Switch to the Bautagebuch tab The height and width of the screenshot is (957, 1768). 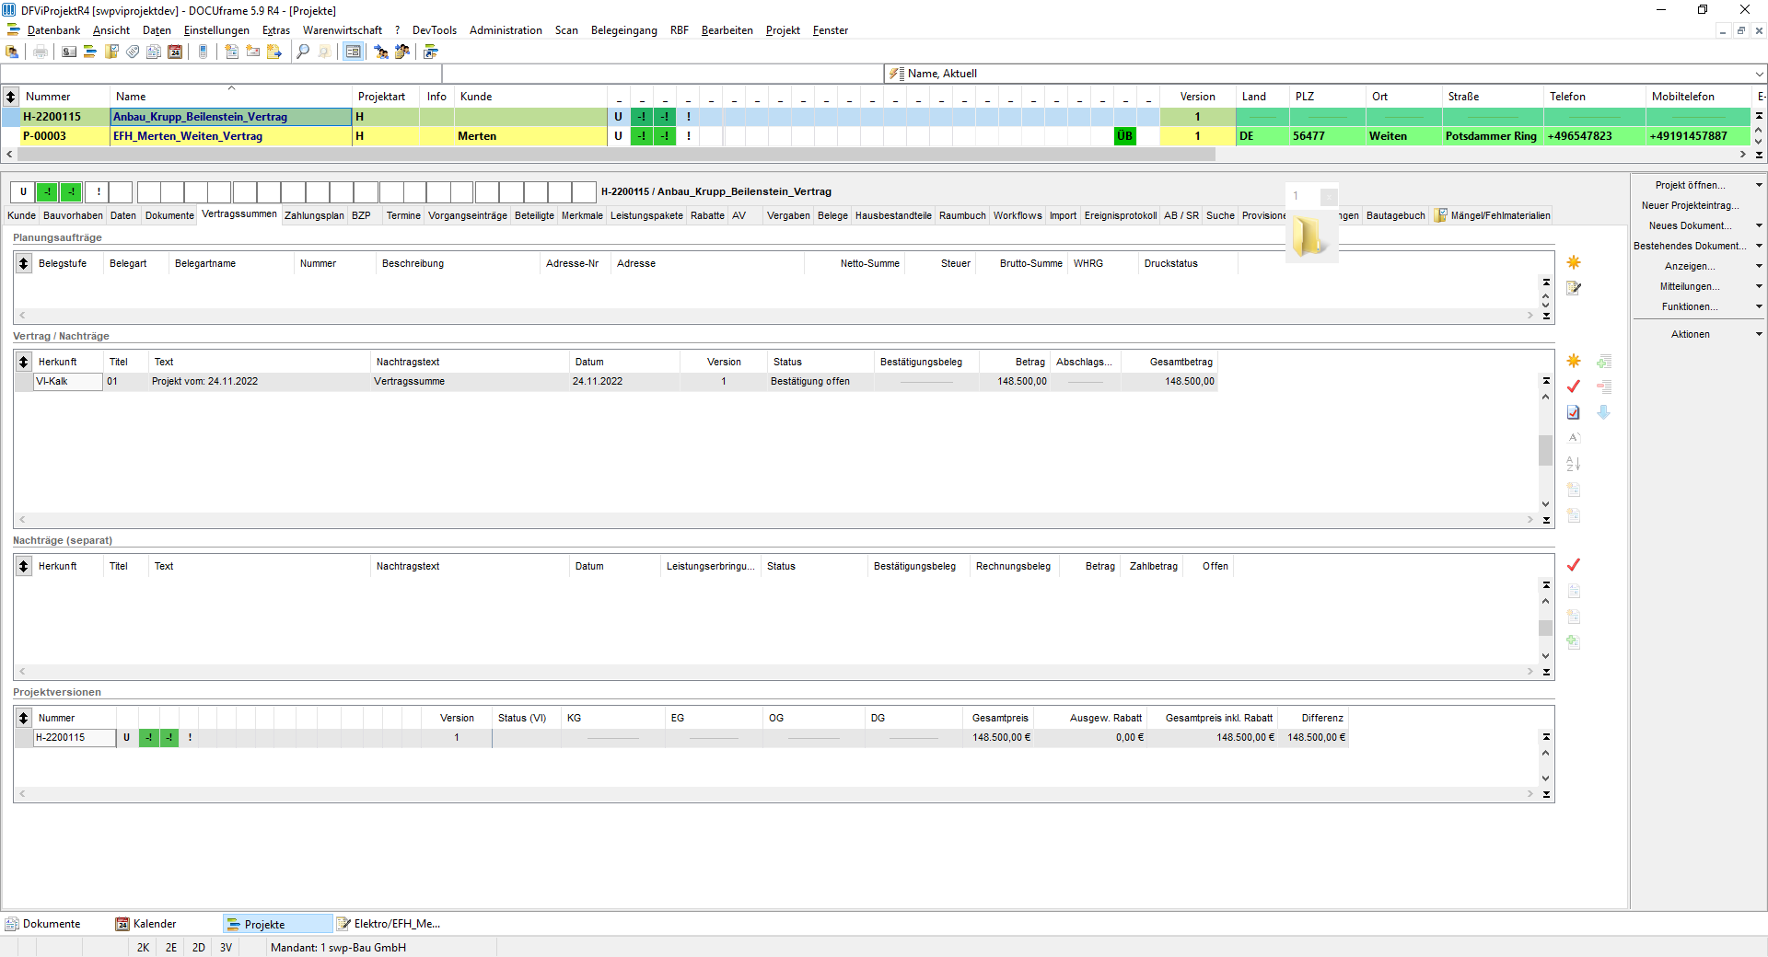coord(1395,215)
